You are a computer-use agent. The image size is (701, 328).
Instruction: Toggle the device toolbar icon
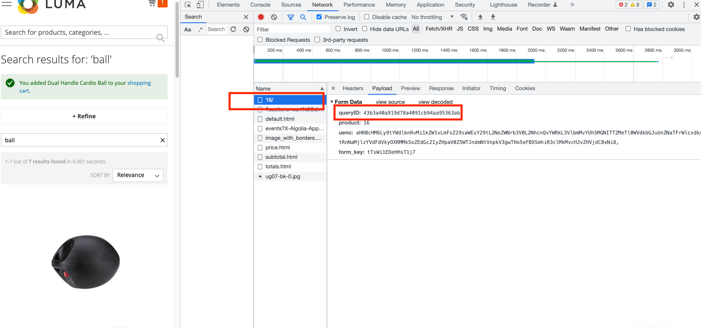[x=200, y=5]
